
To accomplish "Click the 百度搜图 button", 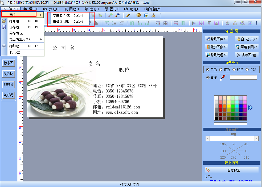I will 232,170.
